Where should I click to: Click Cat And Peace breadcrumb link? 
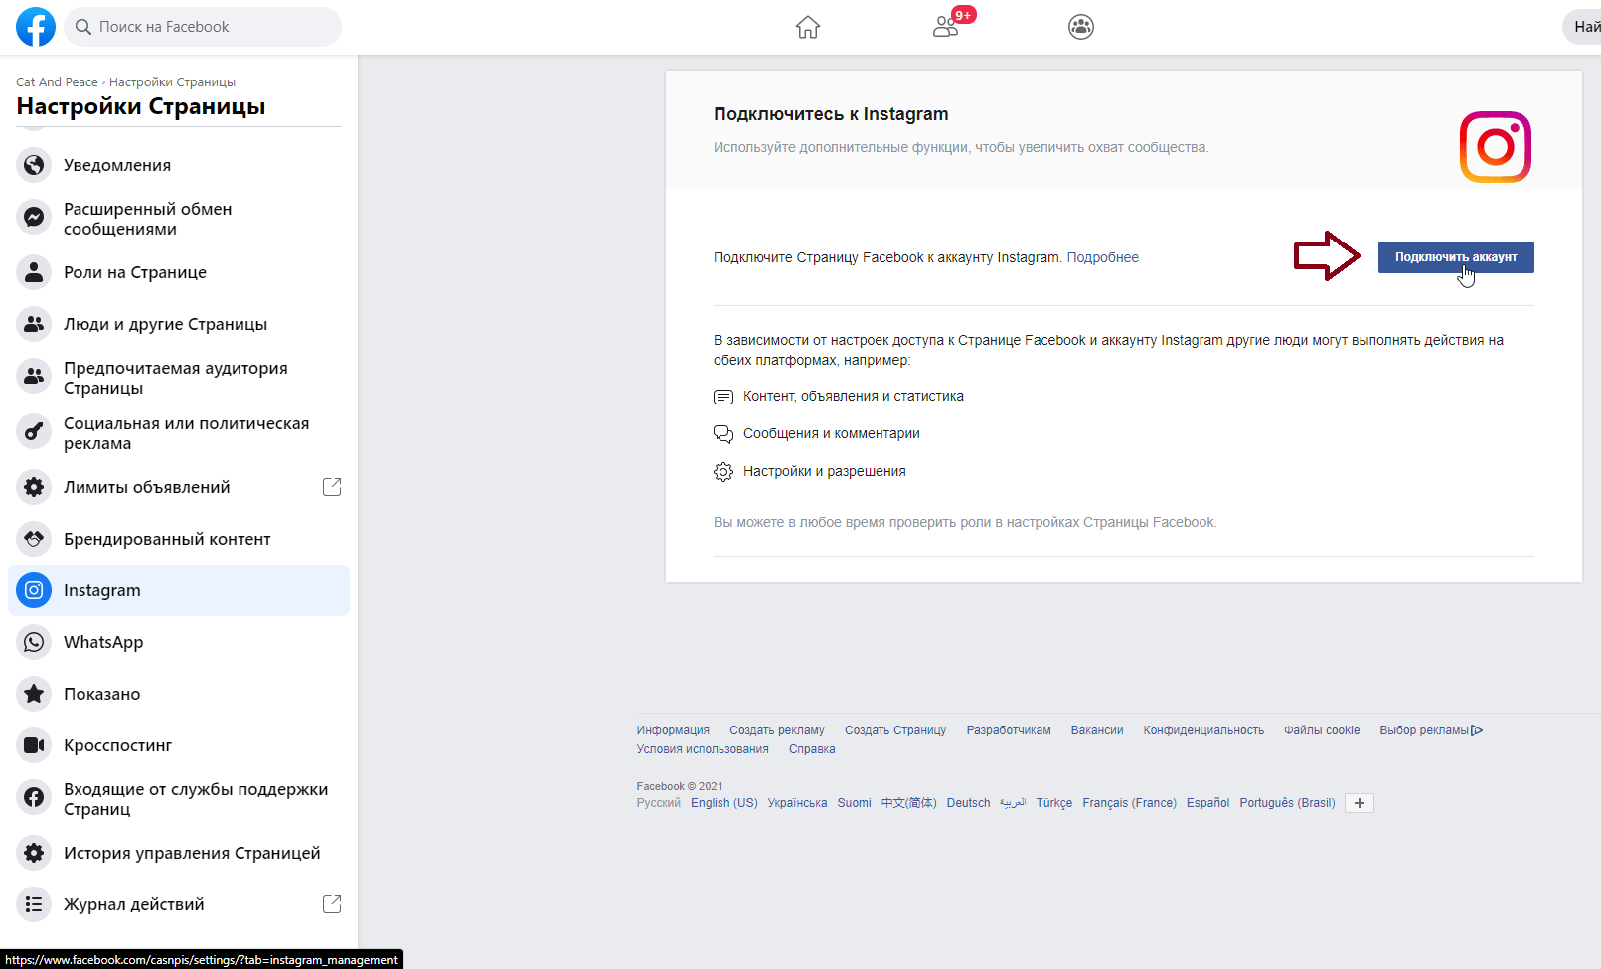(x=57, y=82)
